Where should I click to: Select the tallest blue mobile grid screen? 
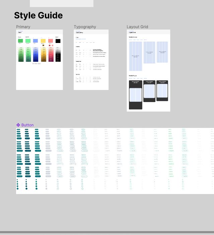point(136,56)
